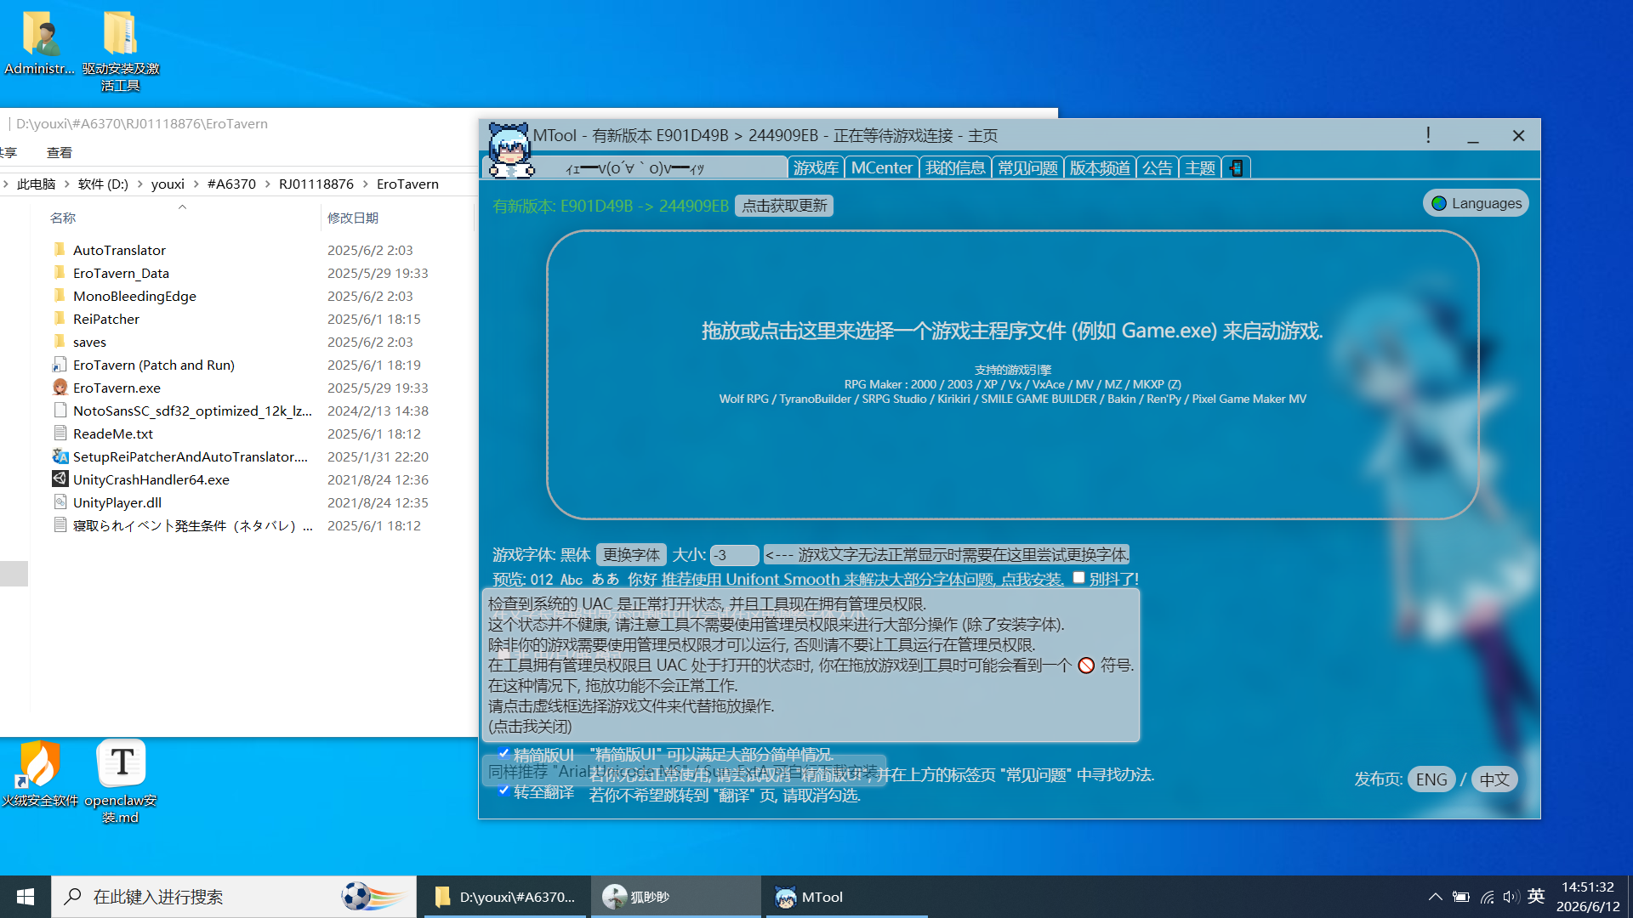Click the battery tray icon
This screenshot has height=918, width=1633.
pos(1461,897)
